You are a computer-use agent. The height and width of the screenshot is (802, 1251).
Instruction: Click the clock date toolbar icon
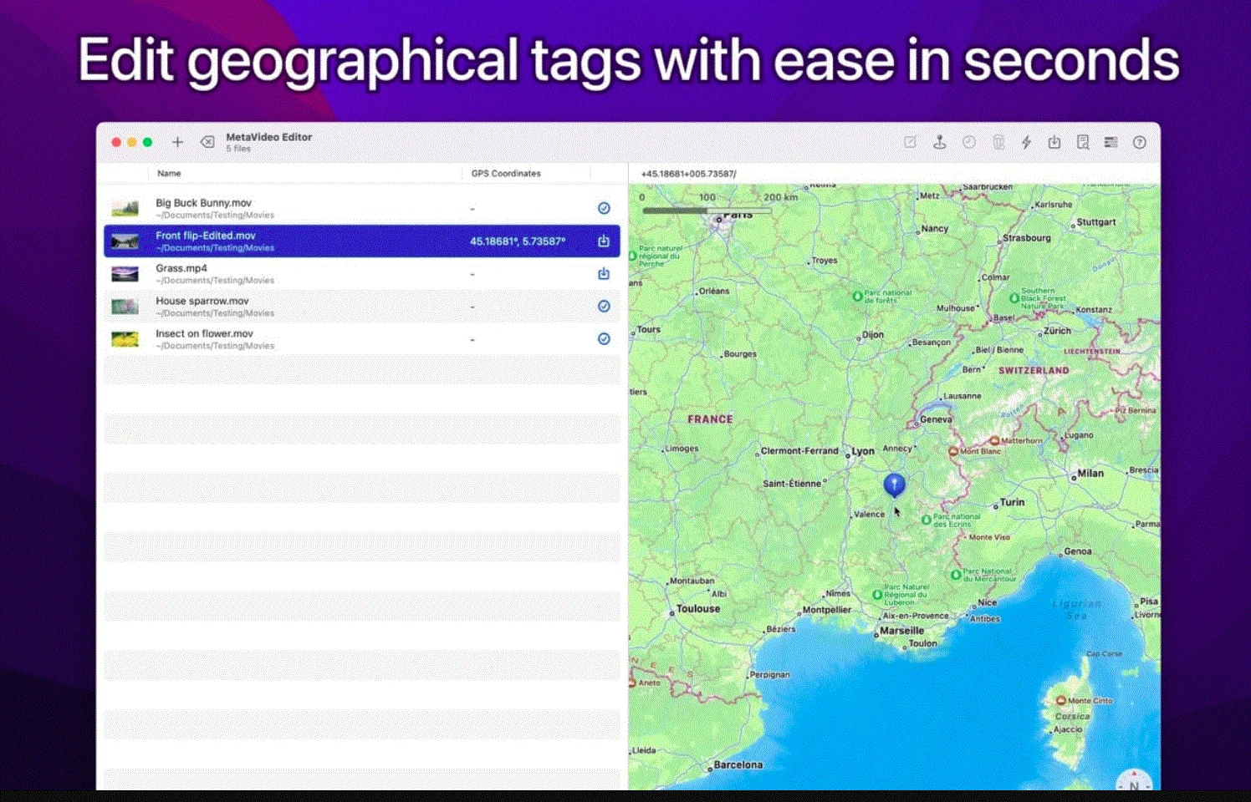coord(969,142)
